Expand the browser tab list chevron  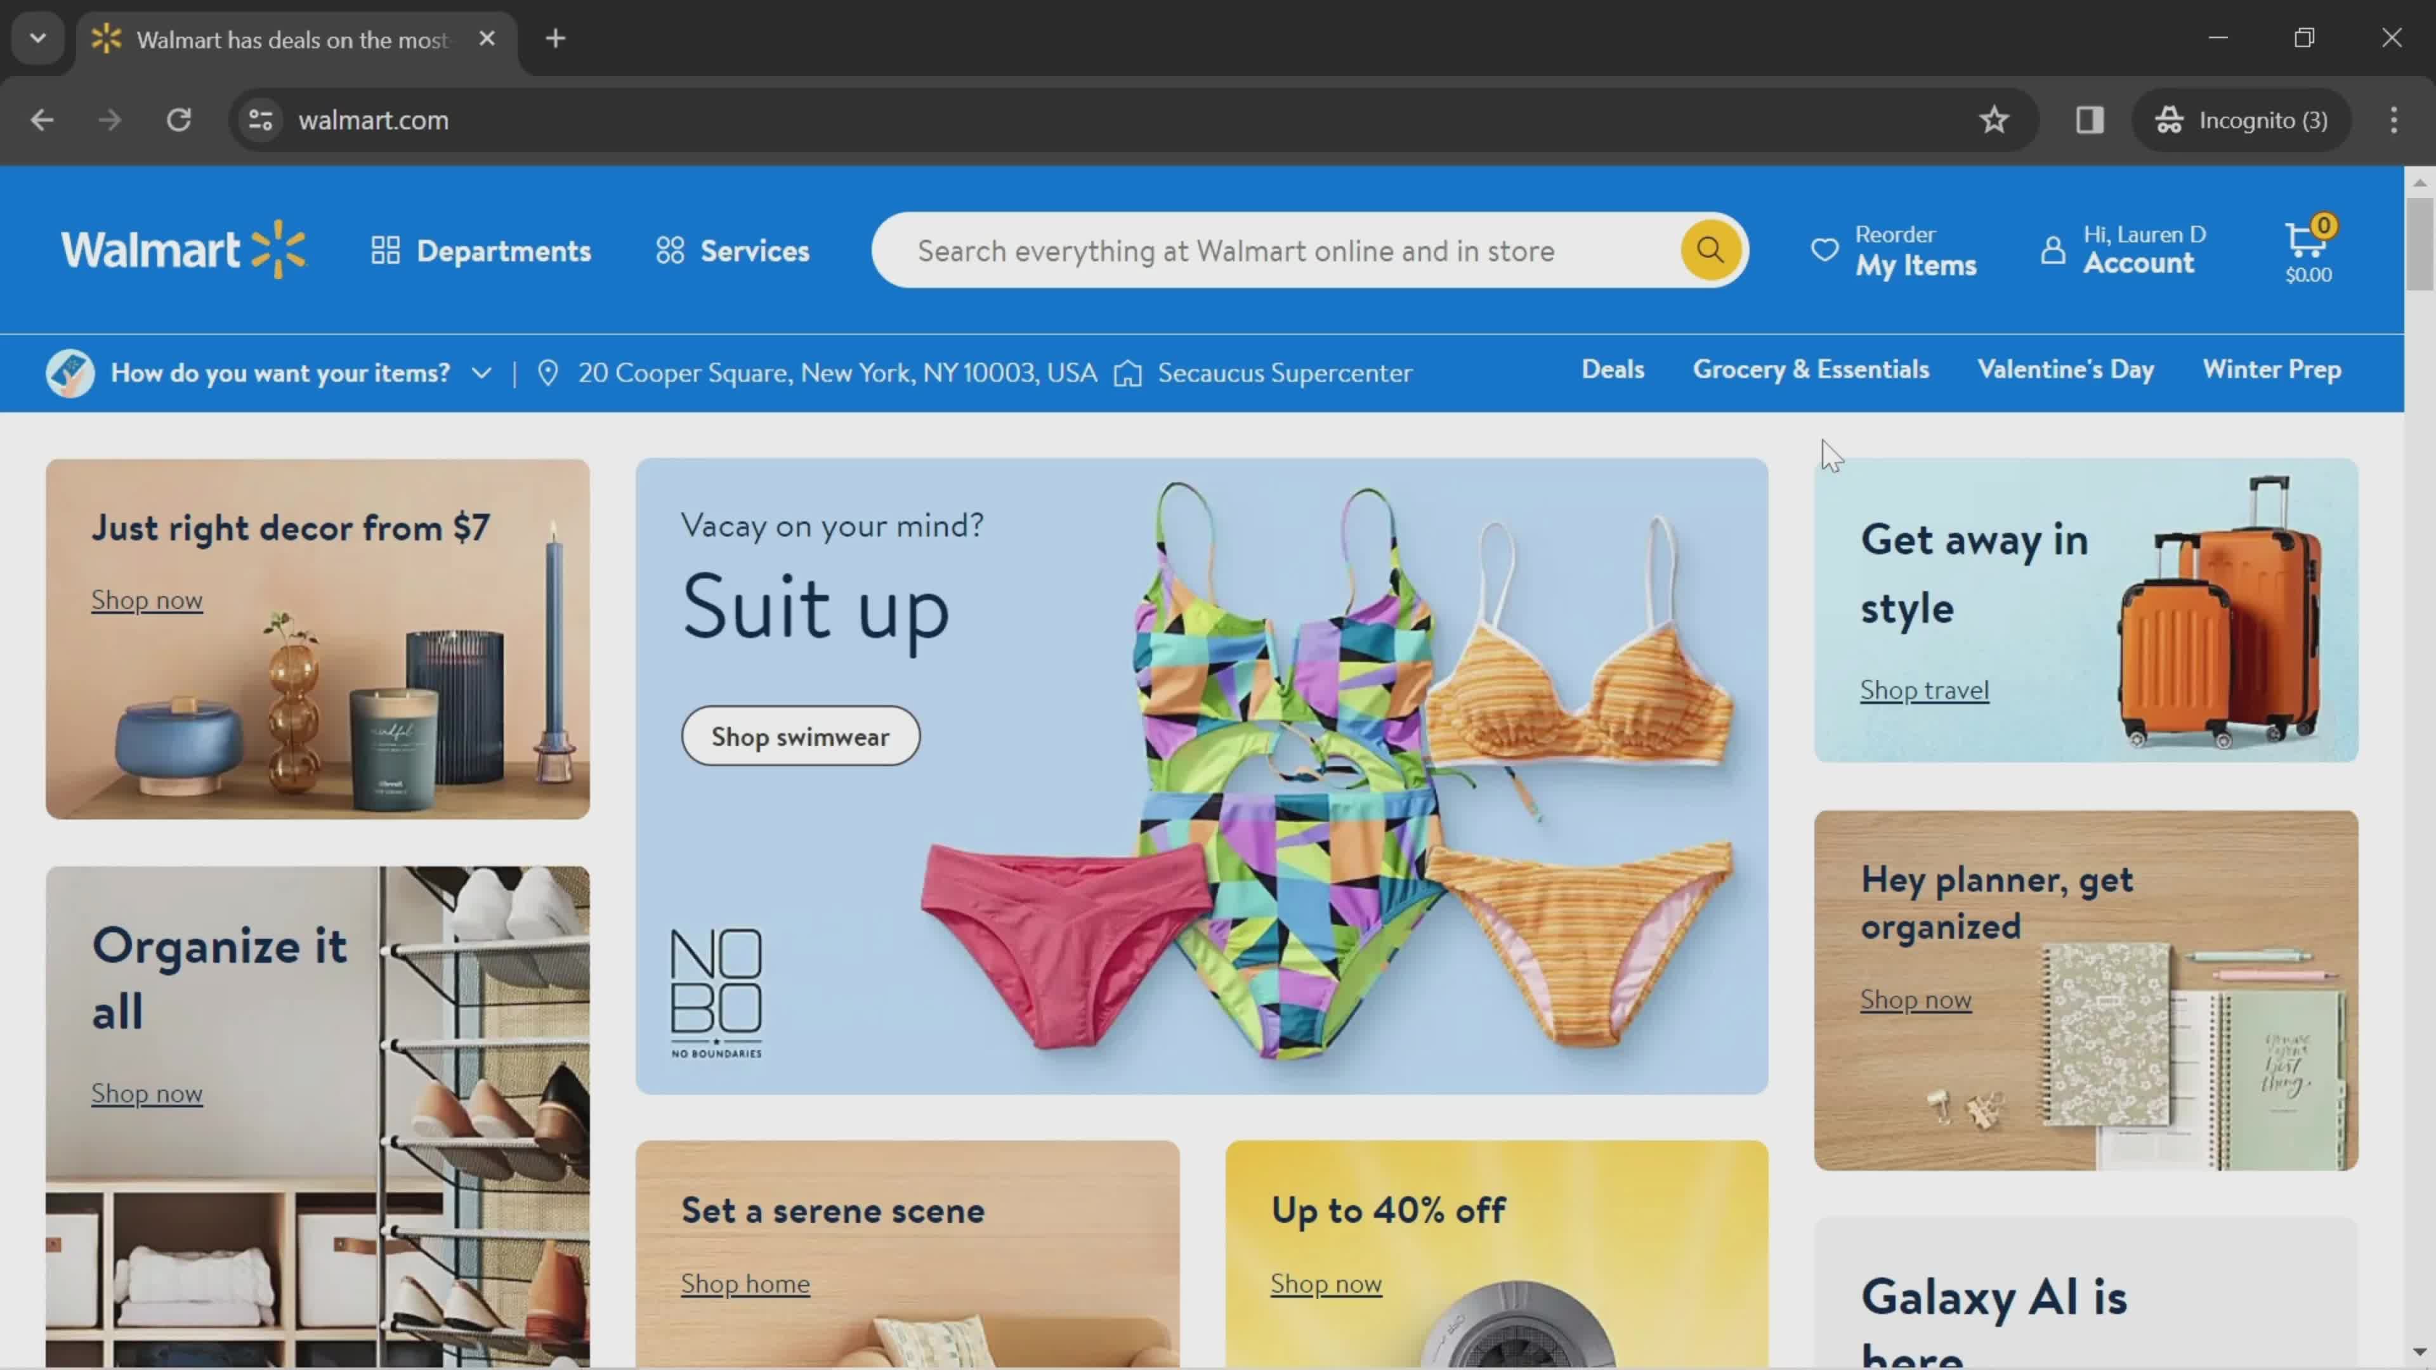click(37, 37)
